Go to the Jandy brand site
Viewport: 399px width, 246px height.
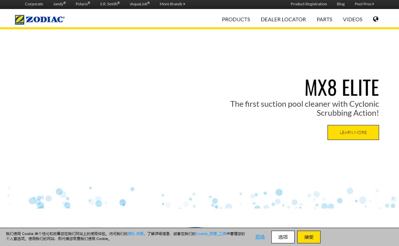59,4
